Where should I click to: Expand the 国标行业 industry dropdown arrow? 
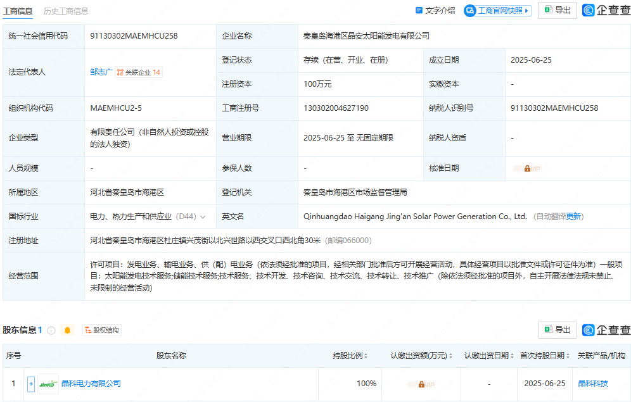point(202,216)
